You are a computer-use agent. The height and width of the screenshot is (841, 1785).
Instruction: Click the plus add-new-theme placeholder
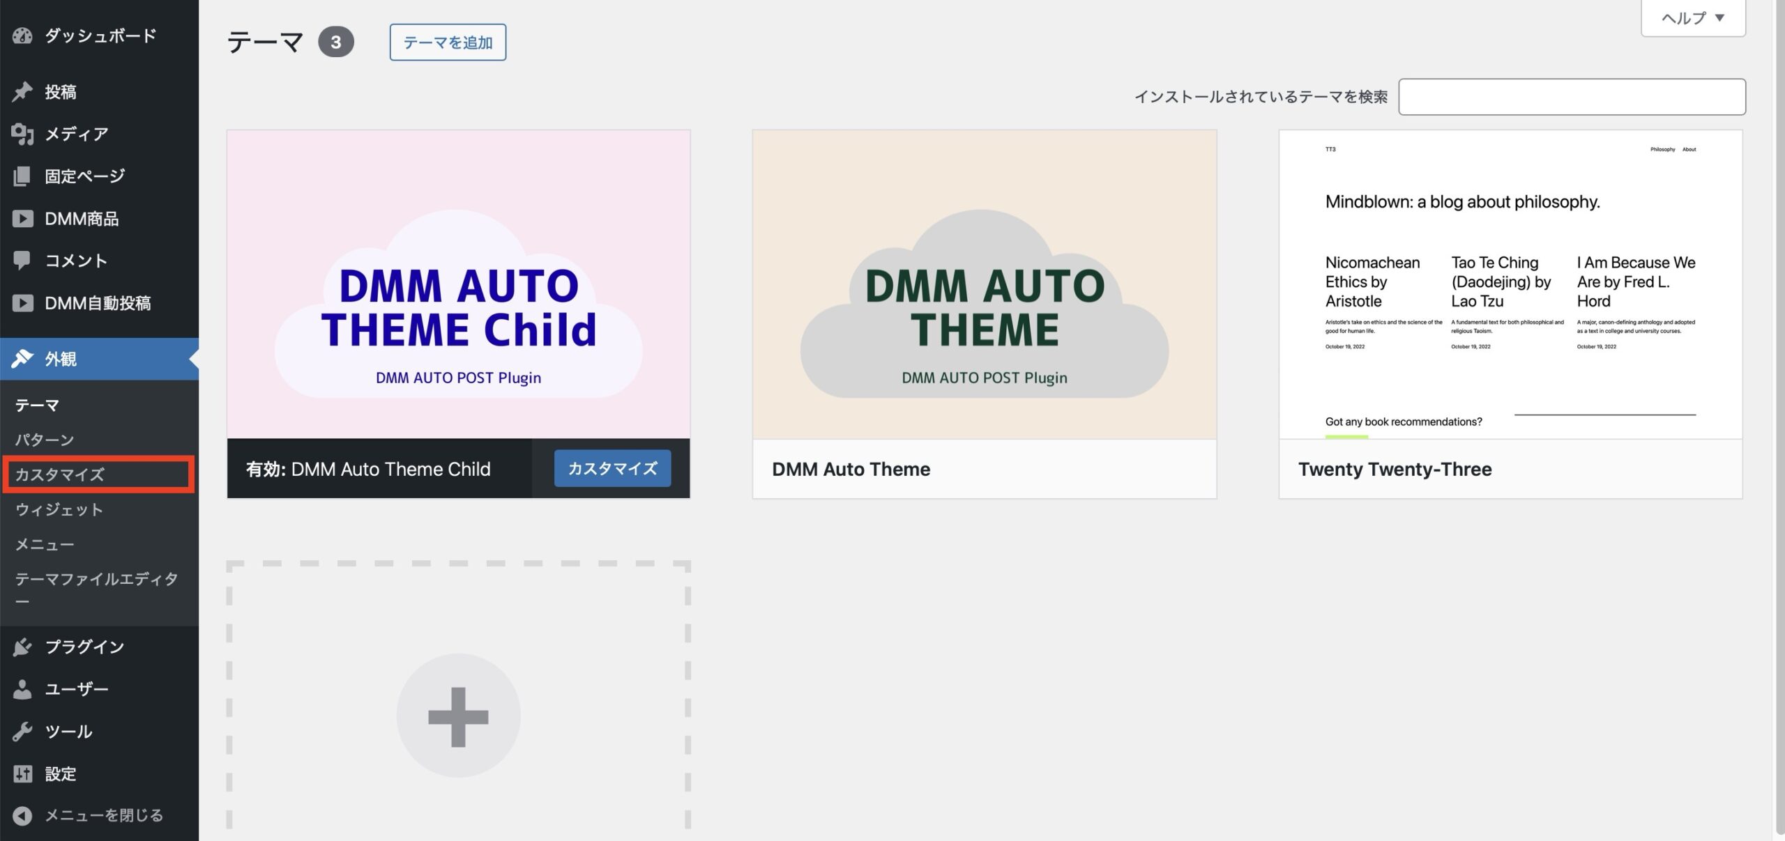coord(458,716)
